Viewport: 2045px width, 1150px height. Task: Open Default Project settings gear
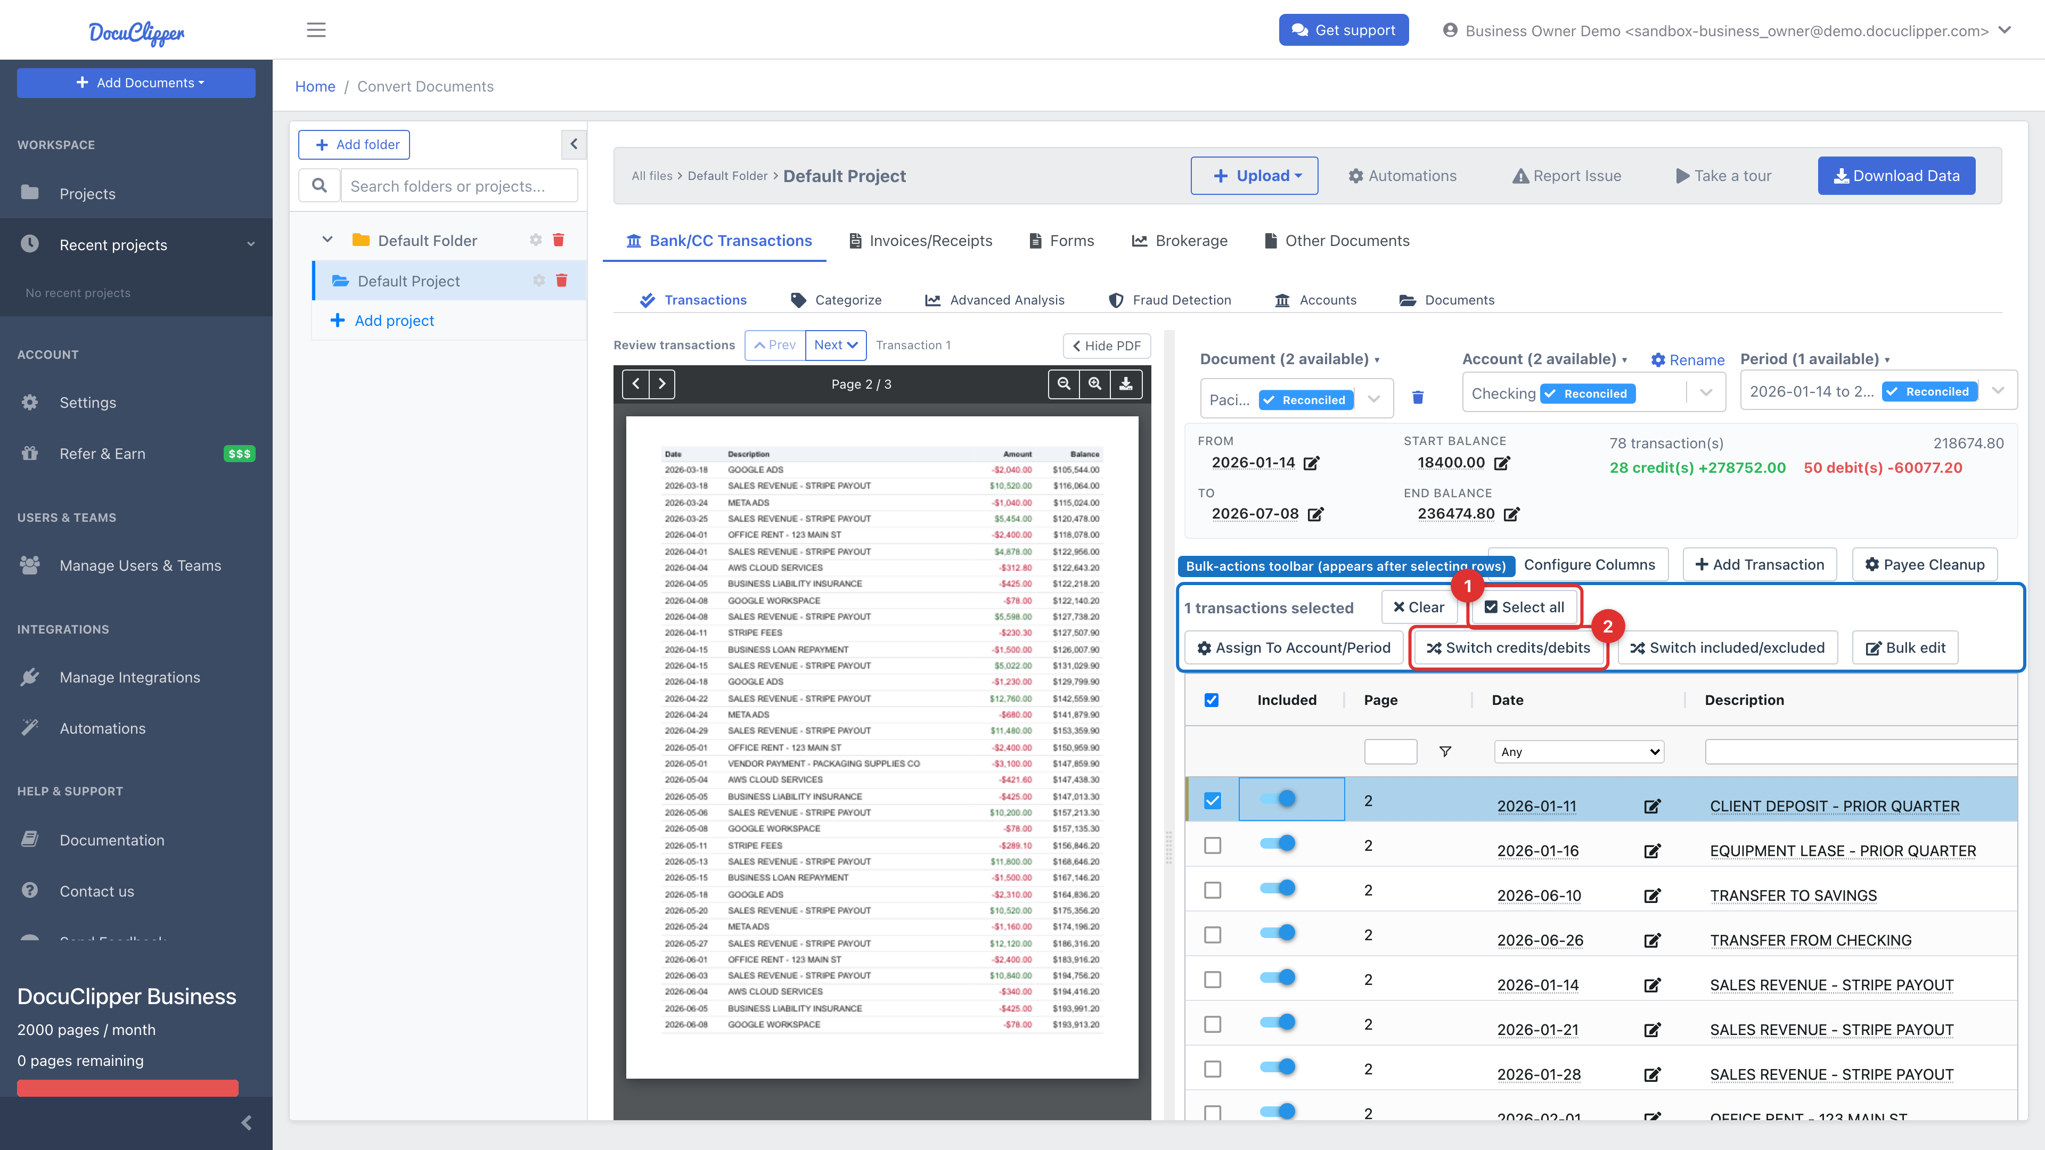539,280
